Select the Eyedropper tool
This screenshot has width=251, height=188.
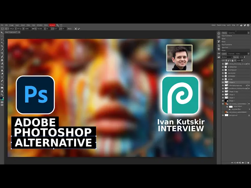click(x=2, y=50)
